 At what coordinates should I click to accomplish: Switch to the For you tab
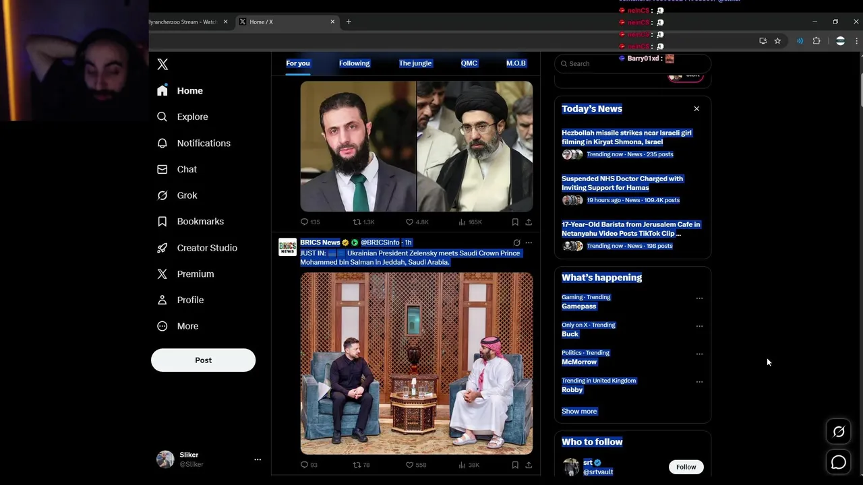(x=298, y=63)
